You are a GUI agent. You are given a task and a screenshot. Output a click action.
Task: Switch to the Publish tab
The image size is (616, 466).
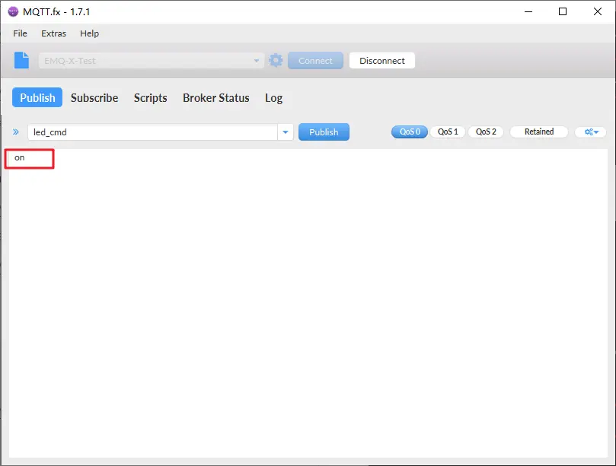(37, 97)
